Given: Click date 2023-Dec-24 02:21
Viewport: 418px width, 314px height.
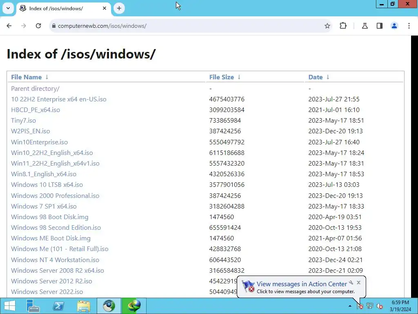Looking at the screenshot, I should pyautogui.click(x=336, y=260).
